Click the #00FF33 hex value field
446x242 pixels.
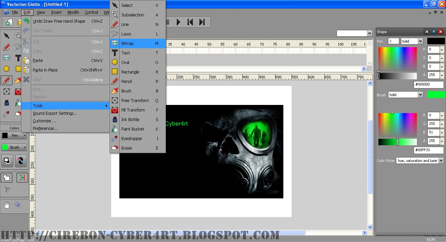point(428,150)
